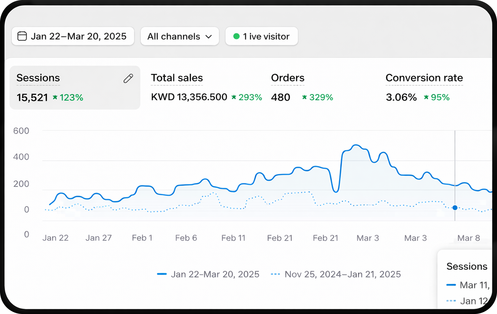This screenshot has height=314, width=497.
Task: Click the 1 live visitor button
Action: coord(261,36)
